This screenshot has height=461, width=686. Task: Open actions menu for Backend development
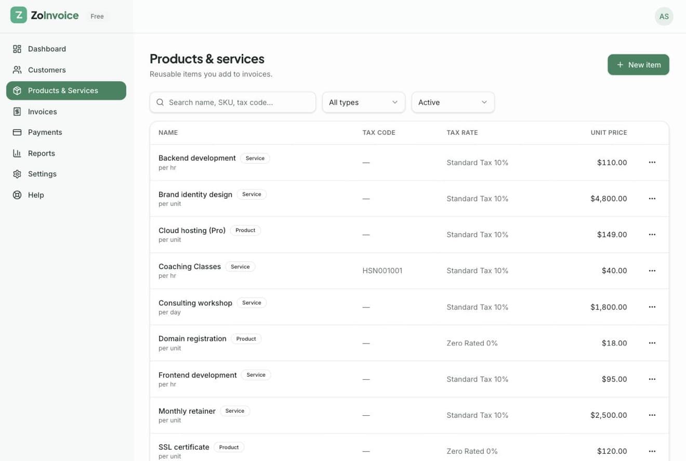[652, 162]
